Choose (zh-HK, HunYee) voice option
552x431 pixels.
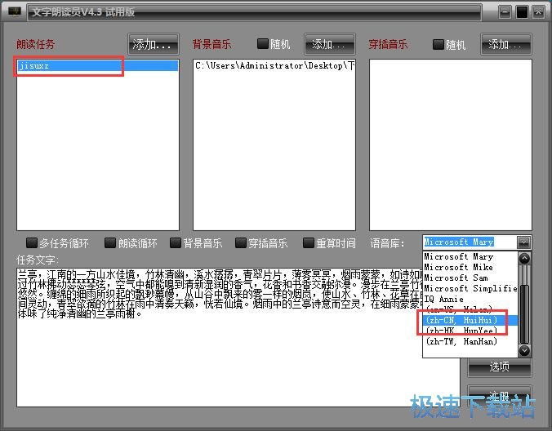pyautogui.click(x=470, y=331)
